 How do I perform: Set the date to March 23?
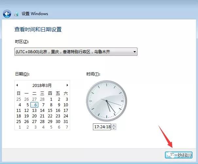[58, 116]
